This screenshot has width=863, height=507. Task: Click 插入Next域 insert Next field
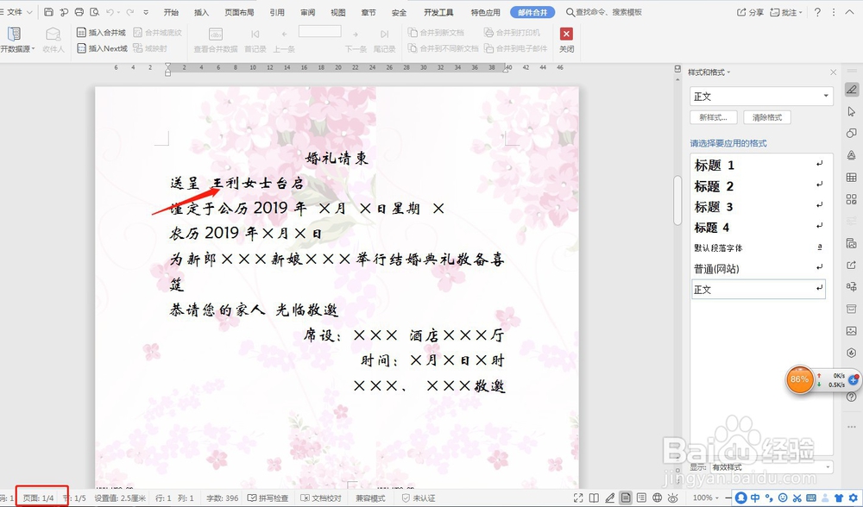click(102, 48)
